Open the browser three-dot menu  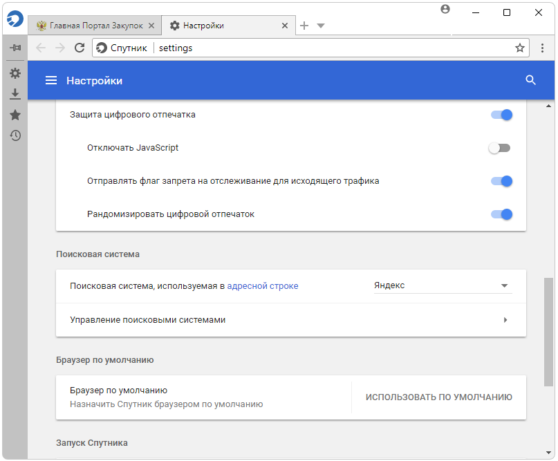pos(543,48)
